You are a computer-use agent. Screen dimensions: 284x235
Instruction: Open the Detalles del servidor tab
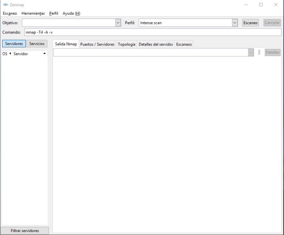[156, 44]
